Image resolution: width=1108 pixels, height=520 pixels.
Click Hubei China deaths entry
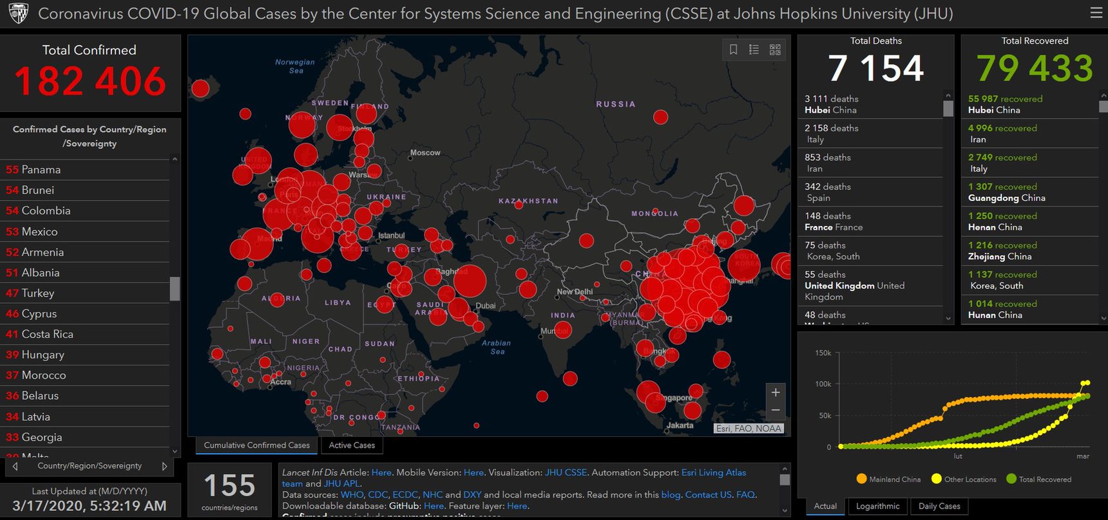coord(870,104)
